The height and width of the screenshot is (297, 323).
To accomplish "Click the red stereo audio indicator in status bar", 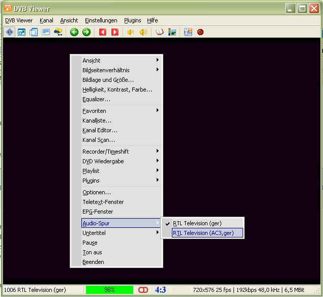I will pos(143,290).
